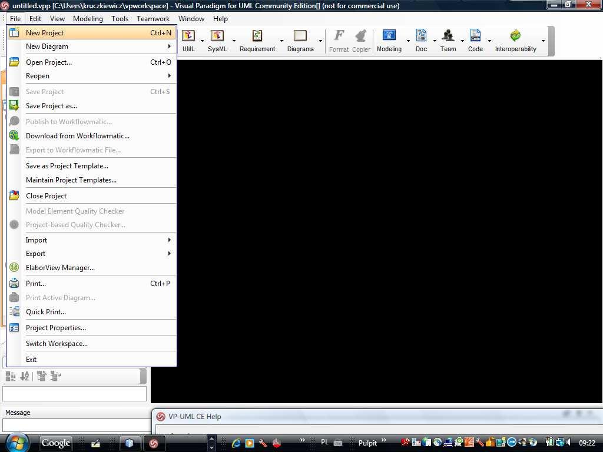This screenshot has width=603, height=452.
Task: Click the Modeling toolbar icon
Action: click(389, 36)
